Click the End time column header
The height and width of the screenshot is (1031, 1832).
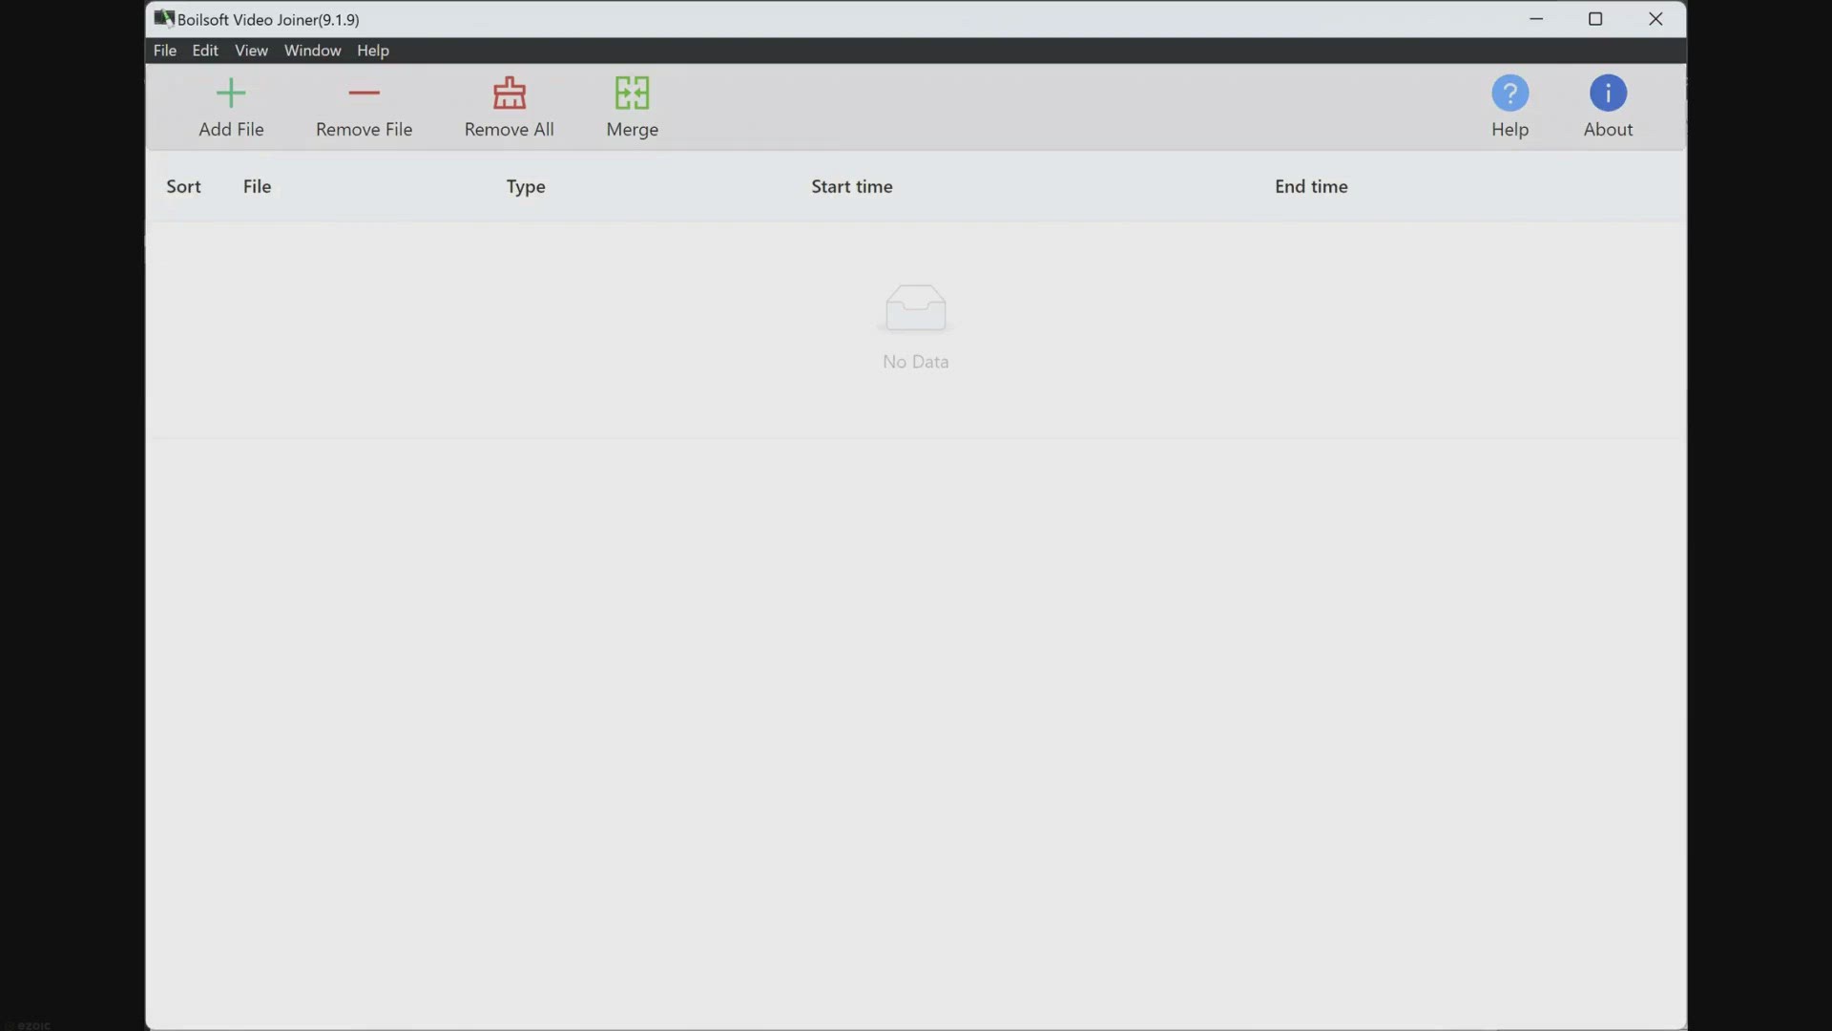1311,186
